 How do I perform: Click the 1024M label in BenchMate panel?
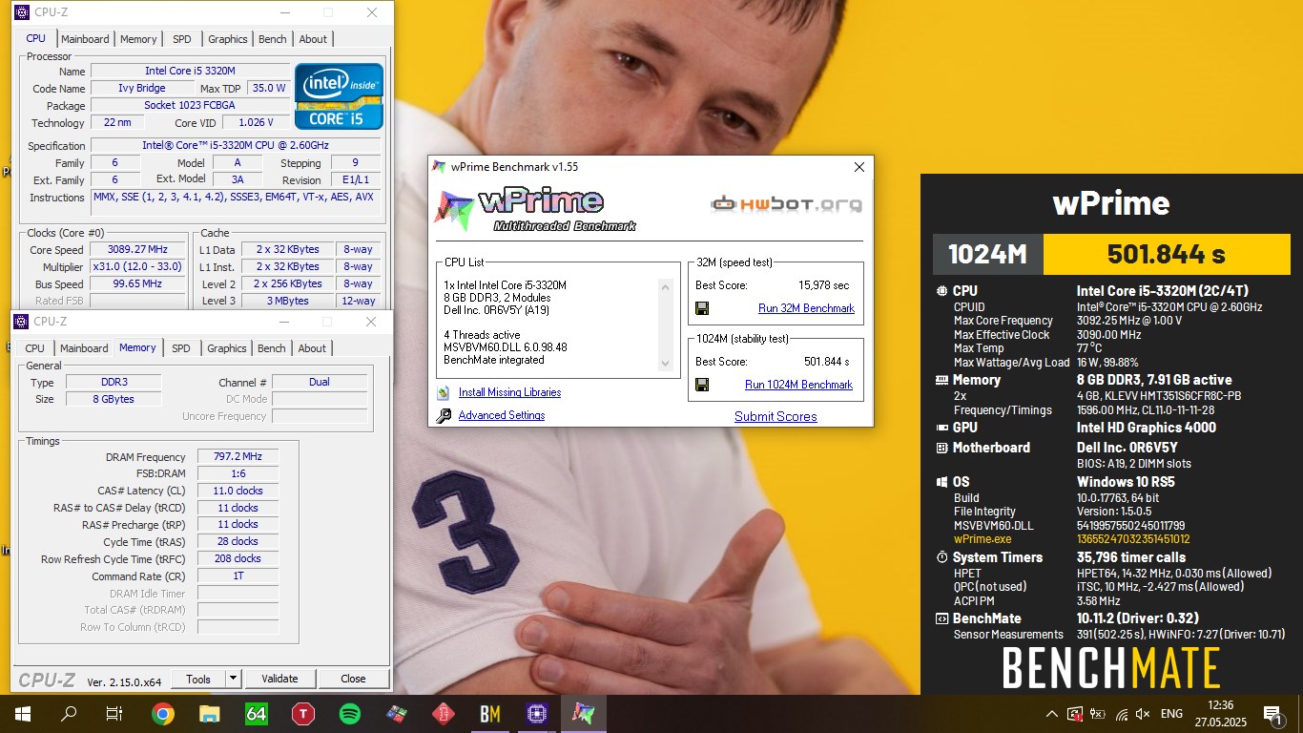click(x=987, y=255)
